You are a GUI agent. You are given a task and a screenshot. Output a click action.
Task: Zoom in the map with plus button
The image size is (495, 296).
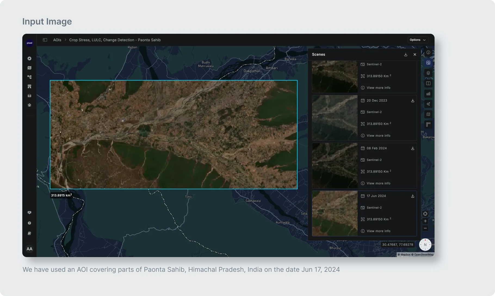[425, 221]
